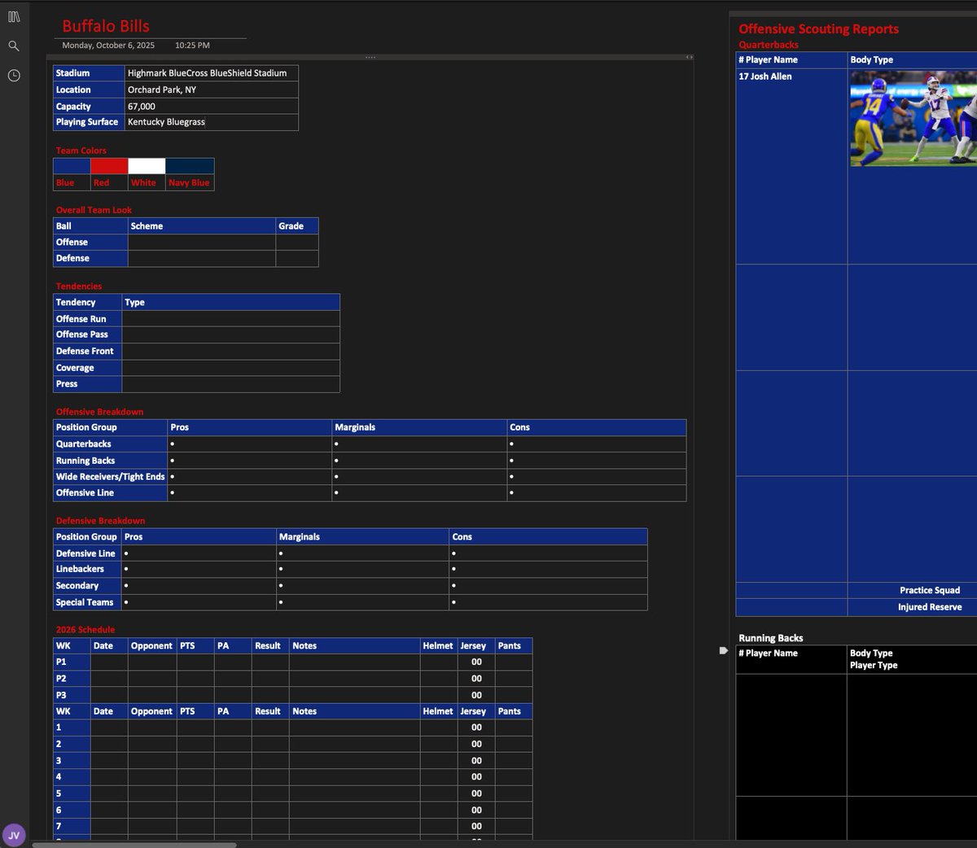The height and width of the screenshot is (848, 977).
Task: Select the Red team color swatch
Action: pyautogui.click(x=109, y=166)
